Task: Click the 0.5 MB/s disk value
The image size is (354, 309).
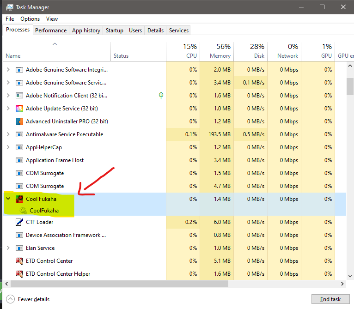Action: [x=254, y=134]
